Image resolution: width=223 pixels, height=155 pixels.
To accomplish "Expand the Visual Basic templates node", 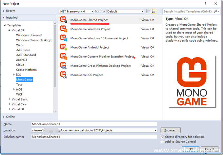I will (10, 99).
